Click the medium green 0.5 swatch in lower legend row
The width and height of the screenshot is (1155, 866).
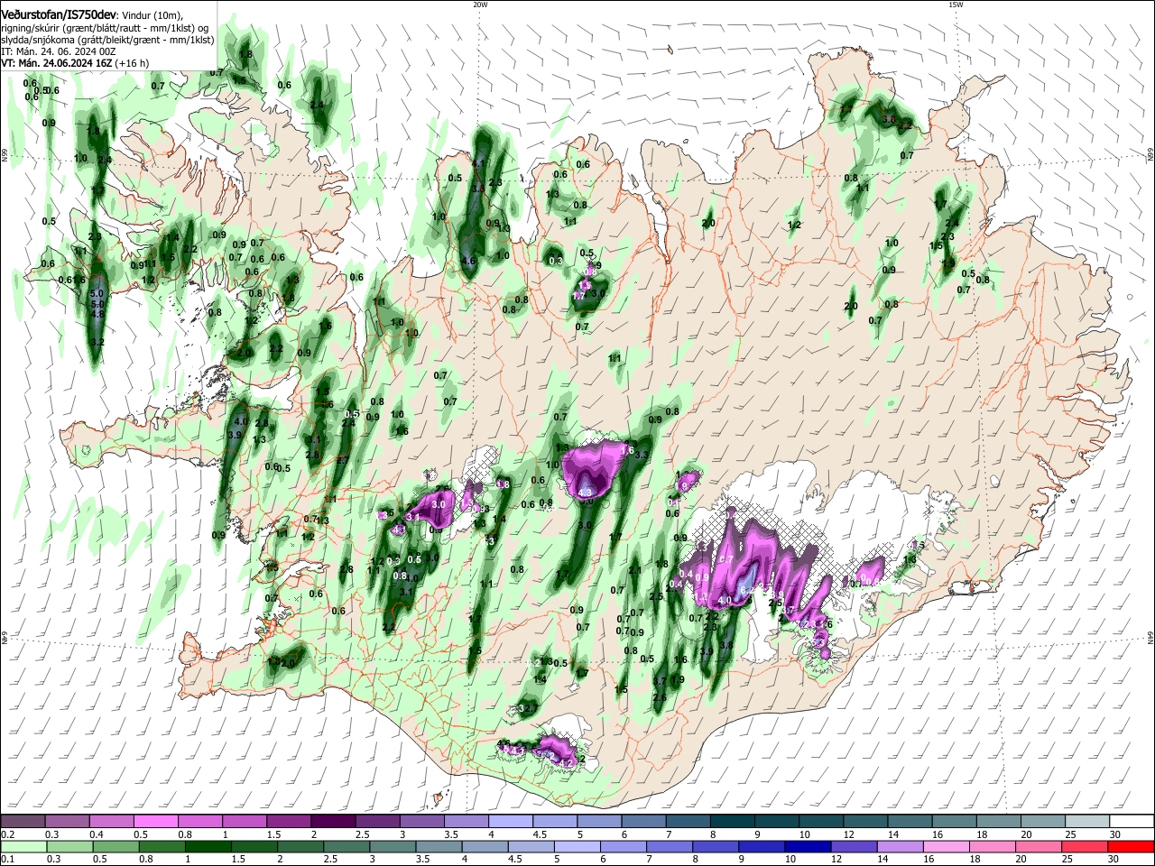(x=115, y=846)
